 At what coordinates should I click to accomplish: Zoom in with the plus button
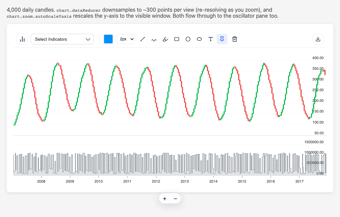click(x=165, y=199)
